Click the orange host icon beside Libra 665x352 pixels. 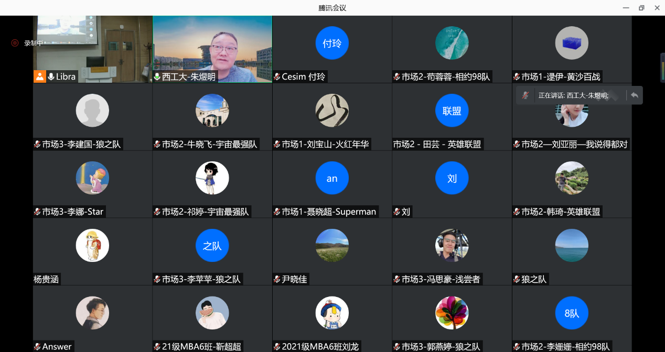40,76
